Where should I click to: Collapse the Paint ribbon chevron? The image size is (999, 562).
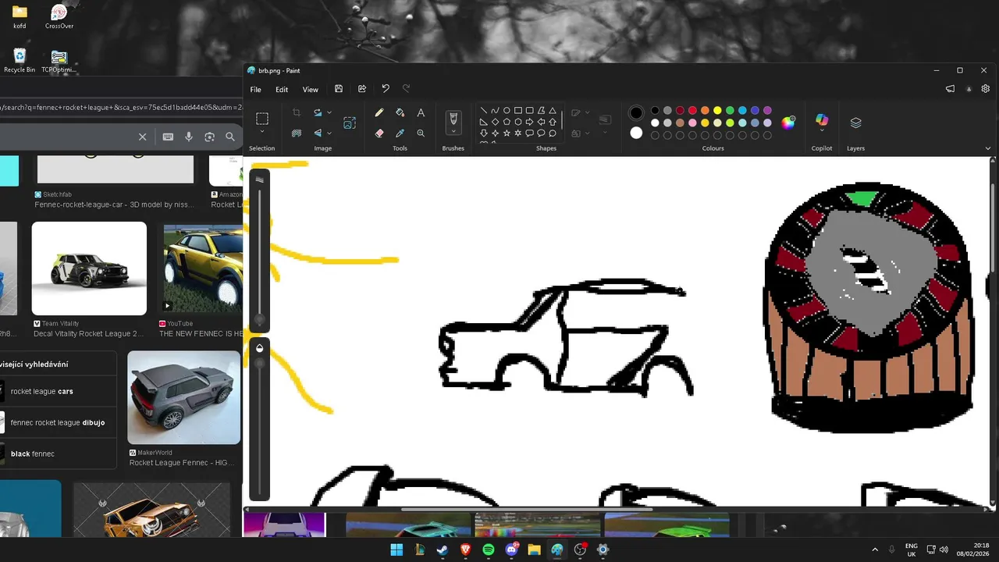tap(987, 148)
